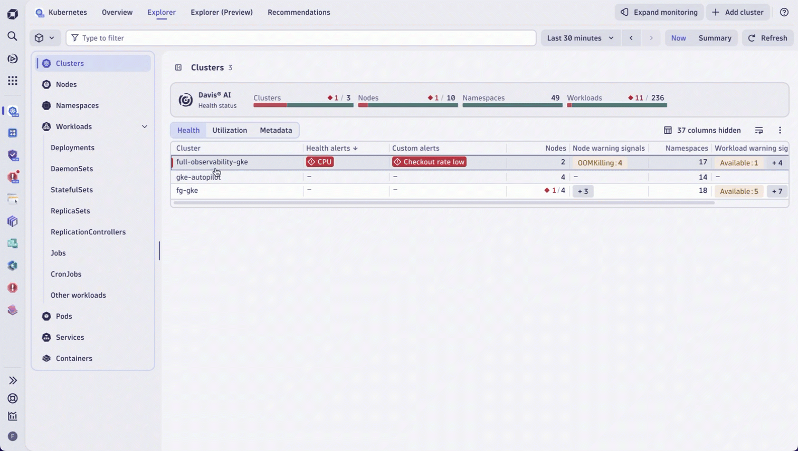The height and width of the screenshot is (451, 798).
Task: Open the purple shield security app icon
Action: tap(13, 155)
